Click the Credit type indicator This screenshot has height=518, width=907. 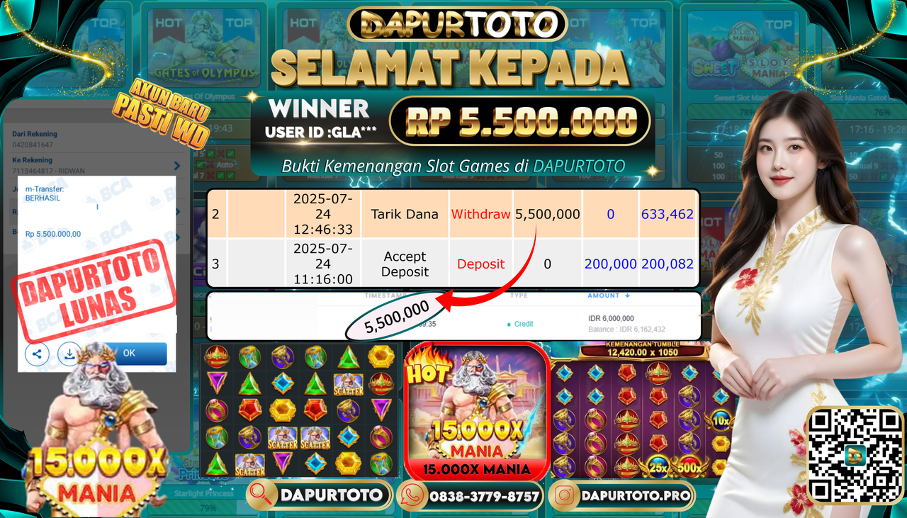520,324
